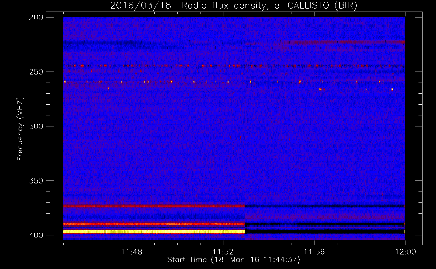Click the 350 frequency tick label
Screen dimensions: 436x269
(36, 181)
